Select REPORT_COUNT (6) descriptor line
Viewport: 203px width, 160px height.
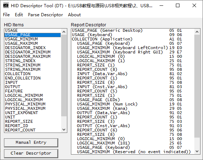point(133,130)
